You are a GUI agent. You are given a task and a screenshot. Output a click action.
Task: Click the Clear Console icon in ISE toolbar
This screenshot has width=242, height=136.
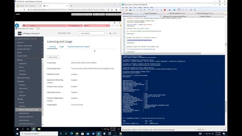tap(144, 10)
